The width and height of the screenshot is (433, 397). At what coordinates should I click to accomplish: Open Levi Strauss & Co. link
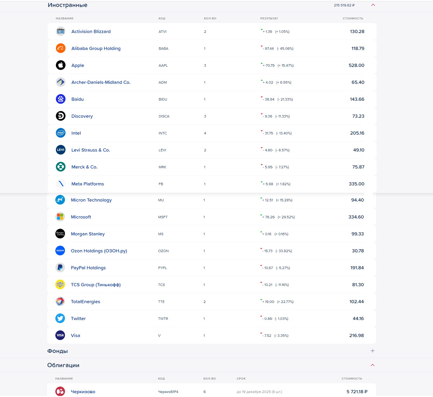pyautogui.click(x=91, y=150)
